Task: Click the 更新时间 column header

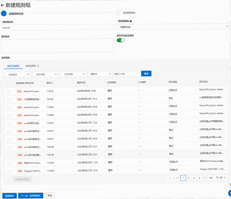Action: [x=81, y=83]
